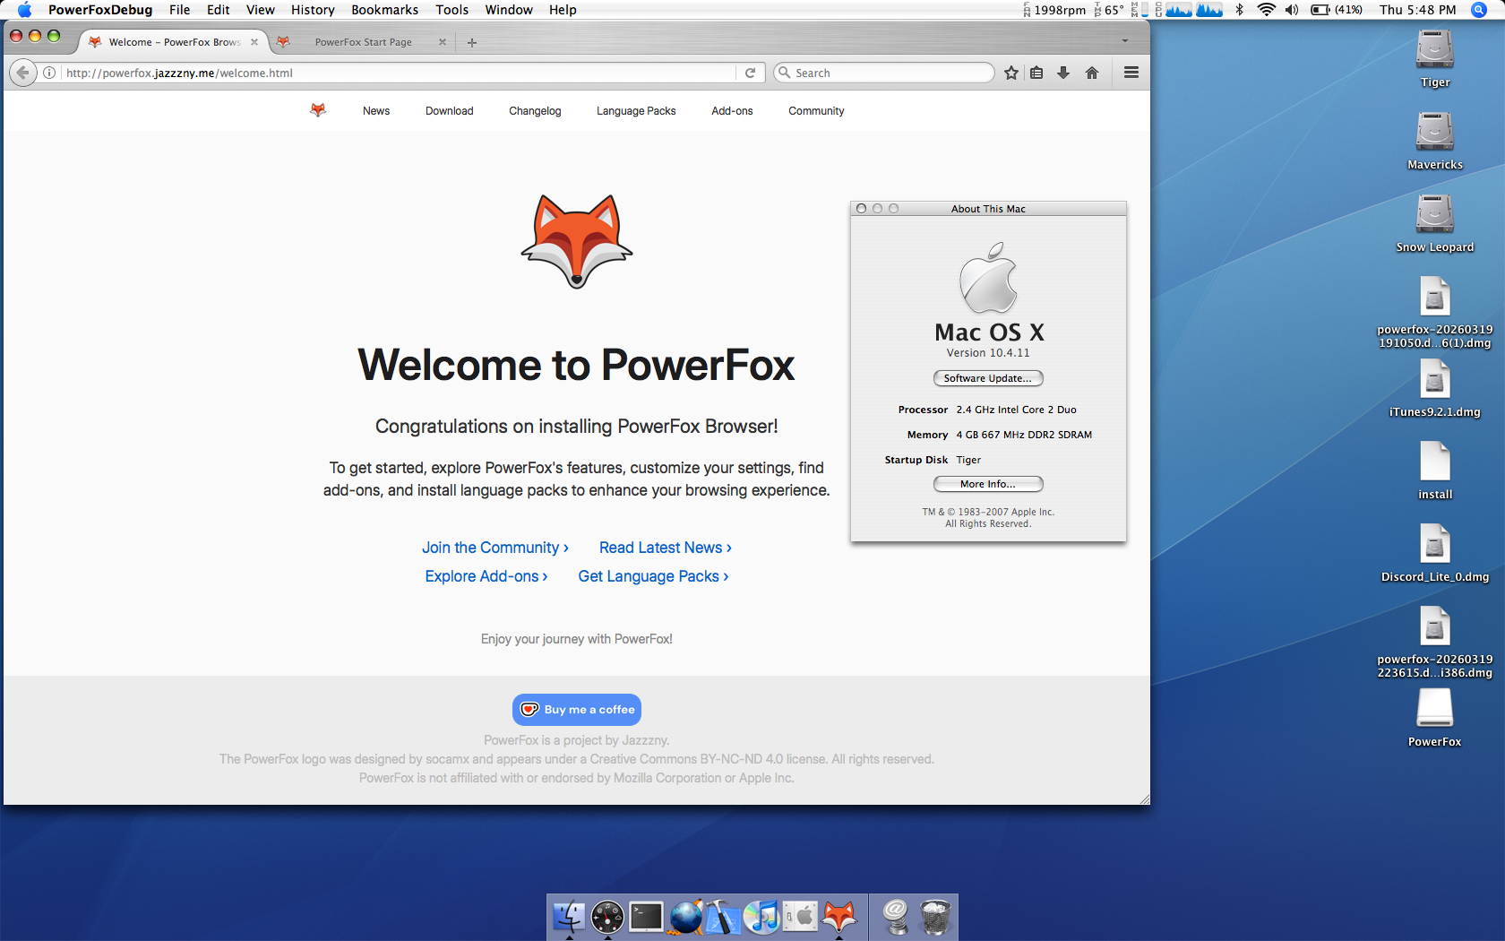Follow the Explore Add-ons link

(486, 576)
